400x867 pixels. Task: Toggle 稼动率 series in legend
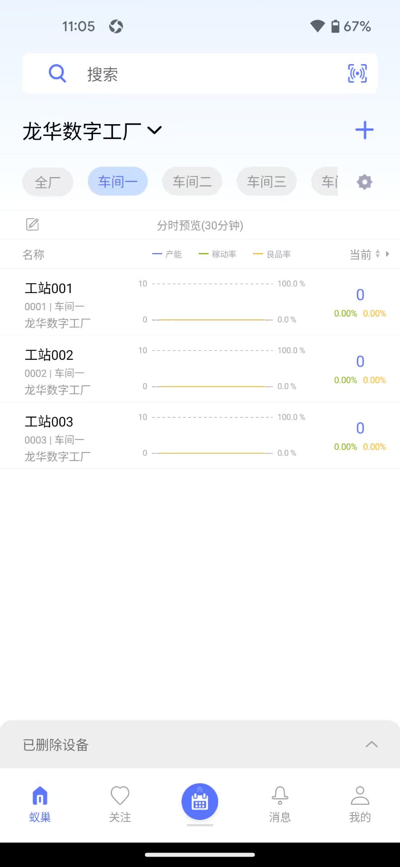pyautogui.click(x=218, y=254)
